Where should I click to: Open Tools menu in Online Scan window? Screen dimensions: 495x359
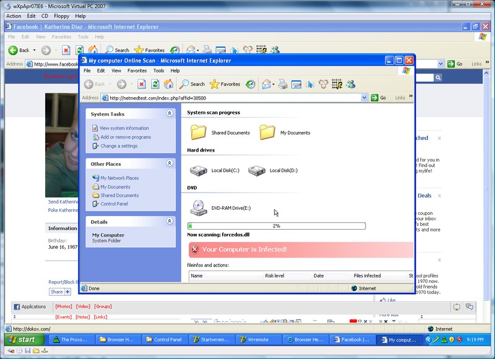click(159, 71)
